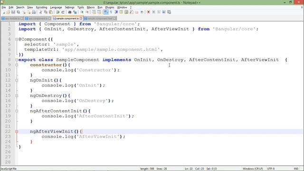Screen dimensions: 304x171
Task: Select line number 28 in the margin
Action: pyautogui.click(x=8, y=162)
